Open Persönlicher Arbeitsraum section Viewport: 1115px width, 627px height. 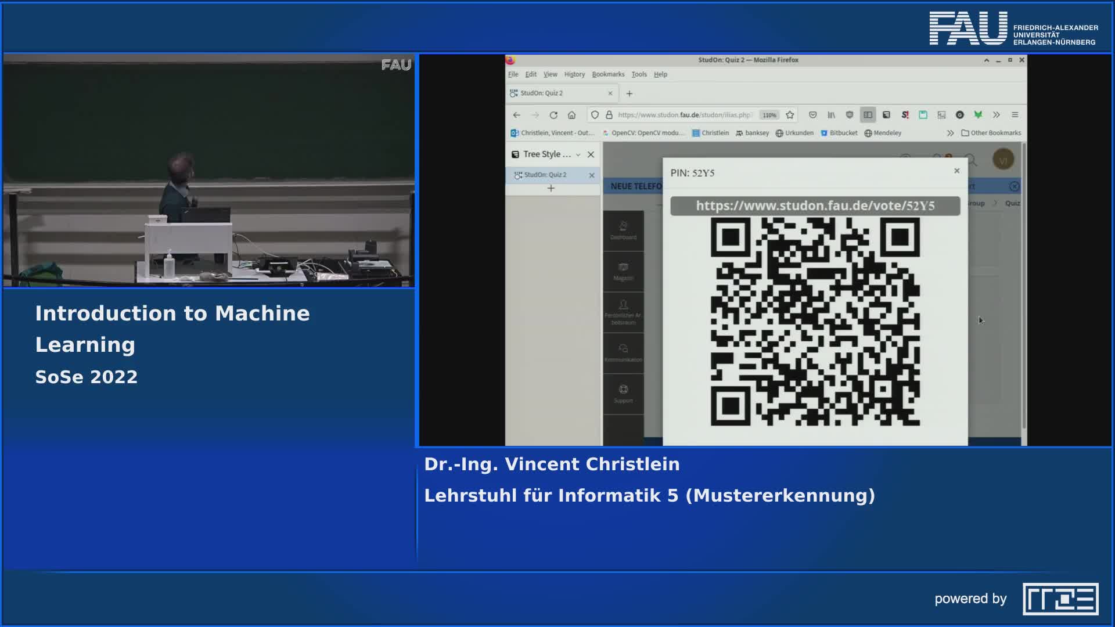(624, 311)
